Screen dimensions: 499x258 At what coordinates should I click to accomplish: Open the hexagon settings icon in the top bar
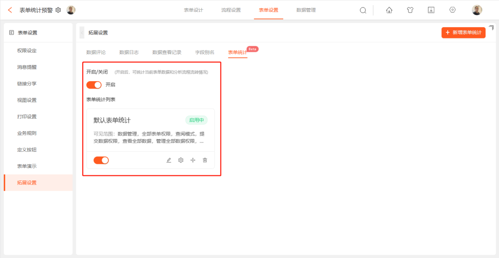point(452,10)
